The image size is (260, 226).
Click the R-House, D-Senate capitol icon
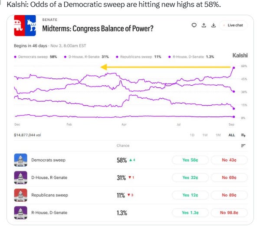tap(20, 213)
